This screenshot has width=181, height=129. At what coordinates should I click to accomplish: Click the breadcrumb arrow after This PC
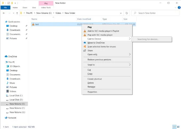[x=35, y=13]
